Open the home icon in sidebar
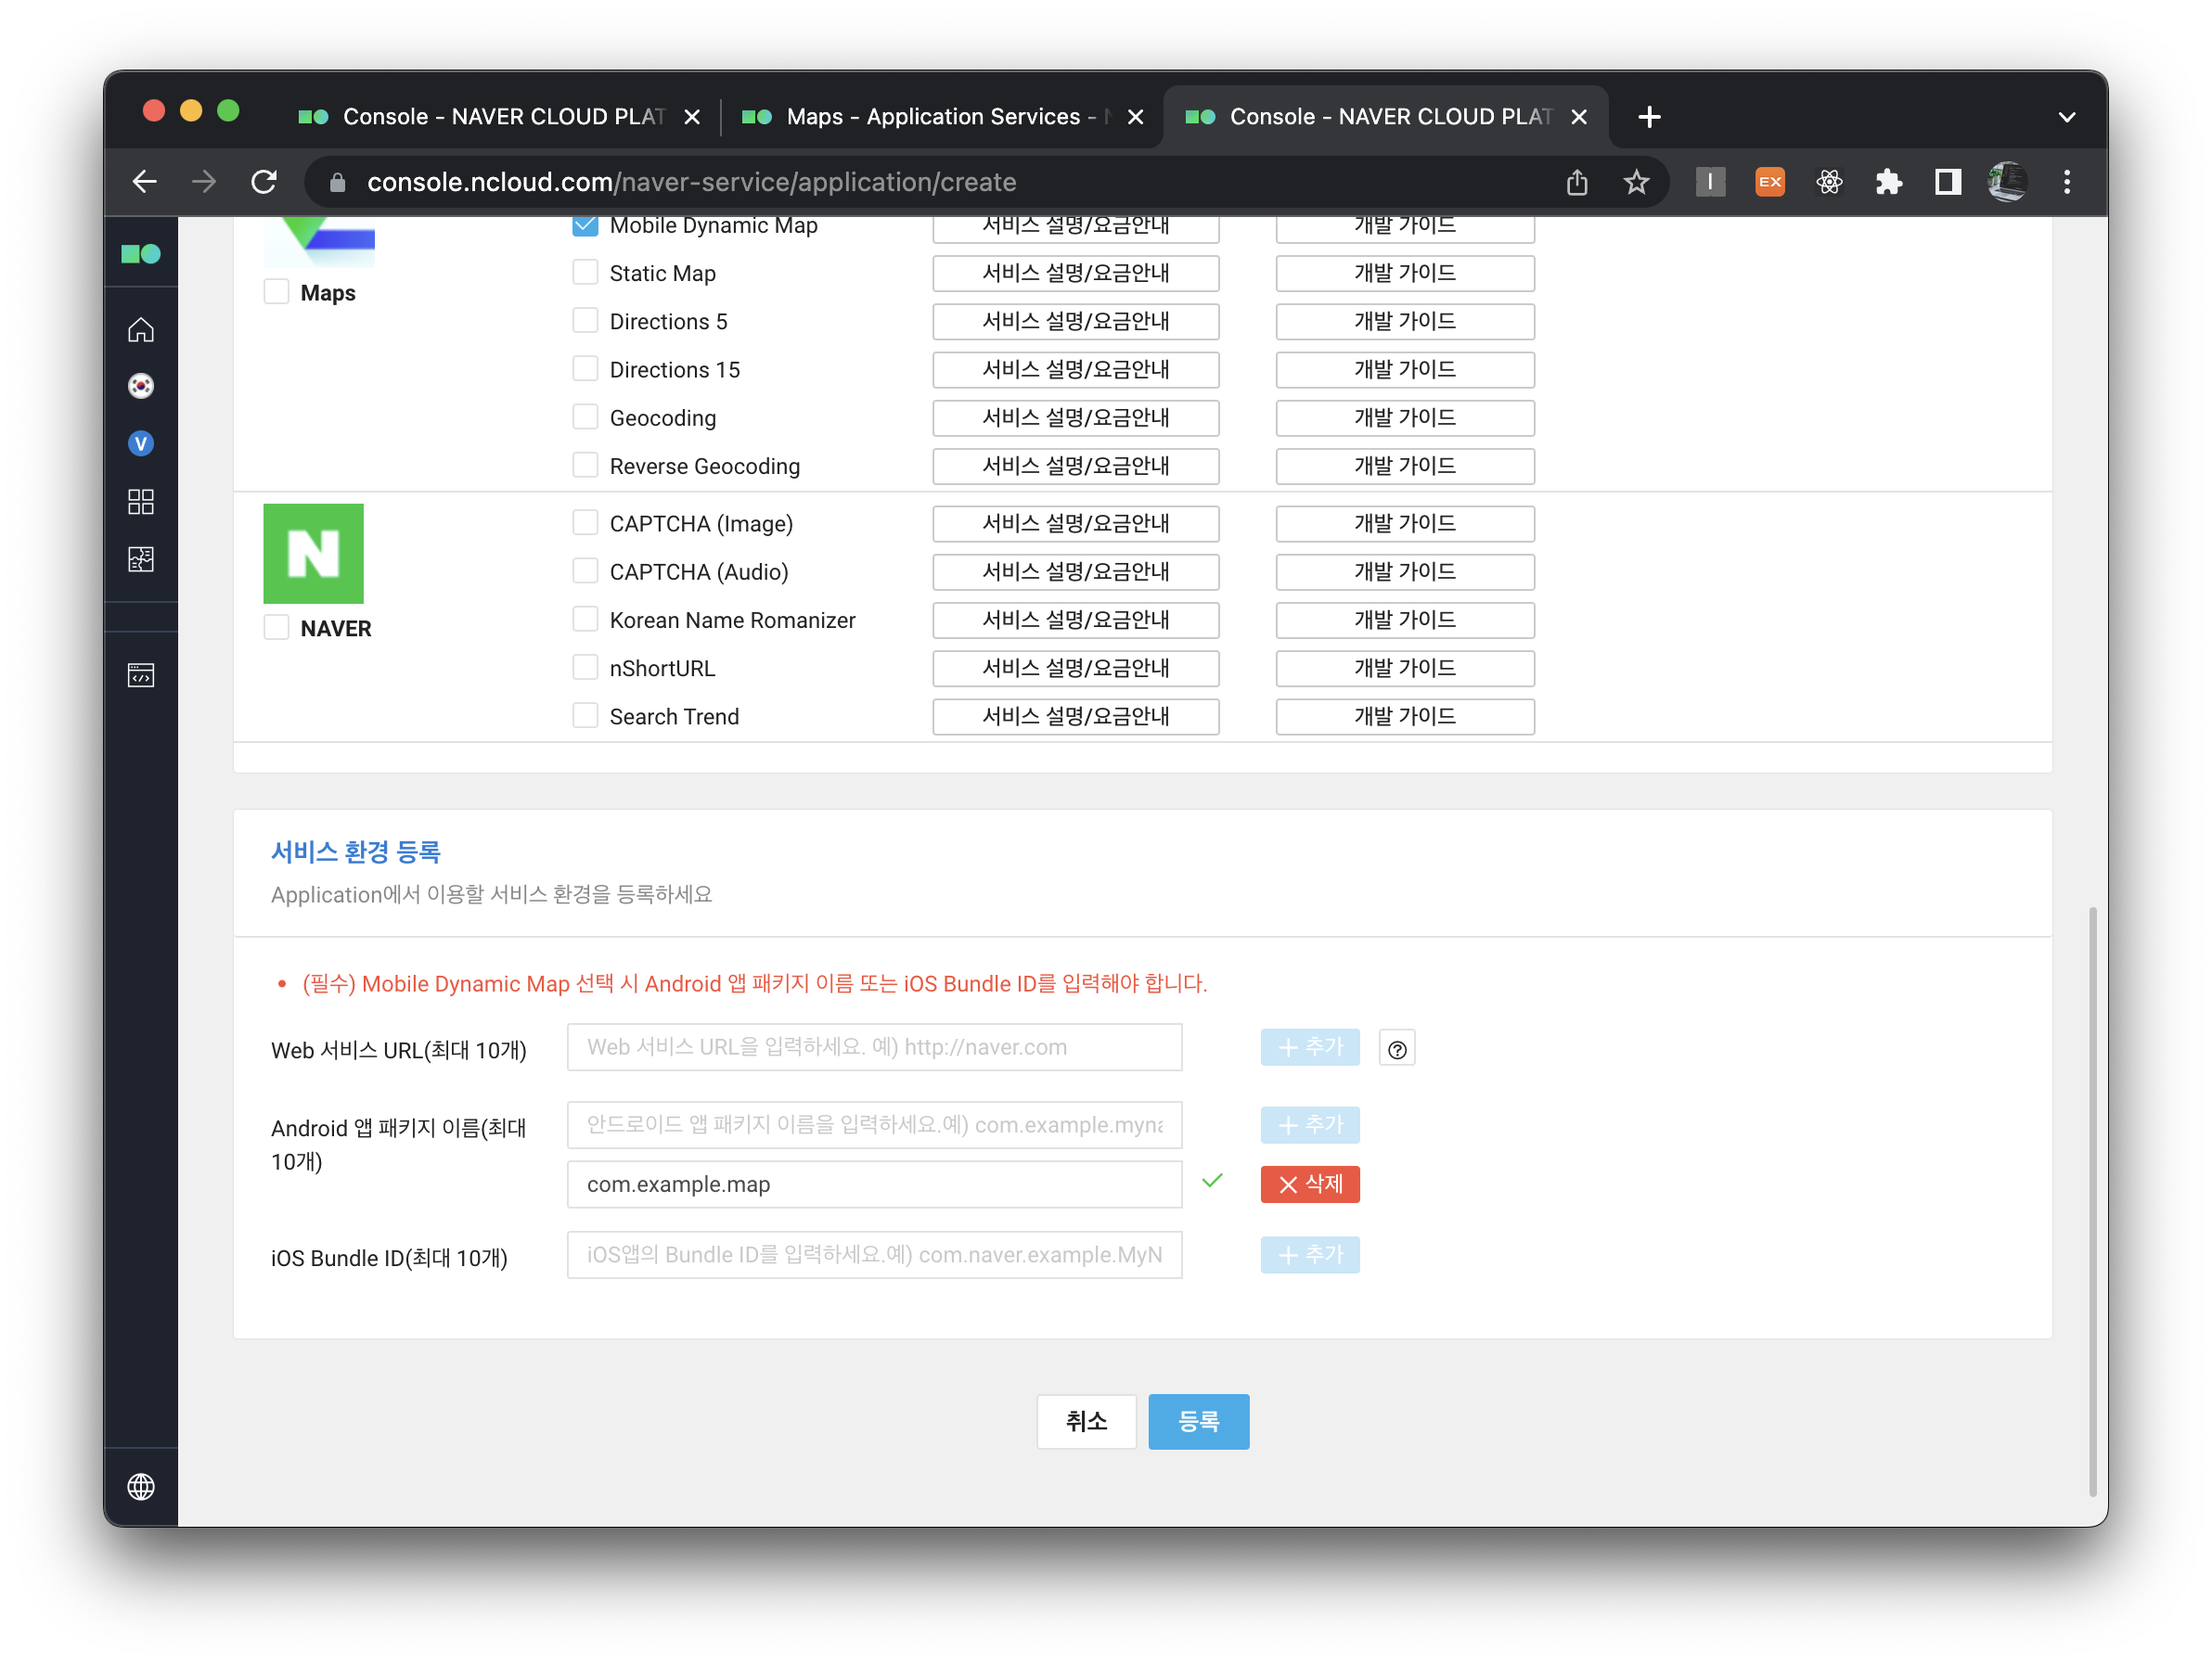This screenshot has width=2212, height=1664. (141, 330)
